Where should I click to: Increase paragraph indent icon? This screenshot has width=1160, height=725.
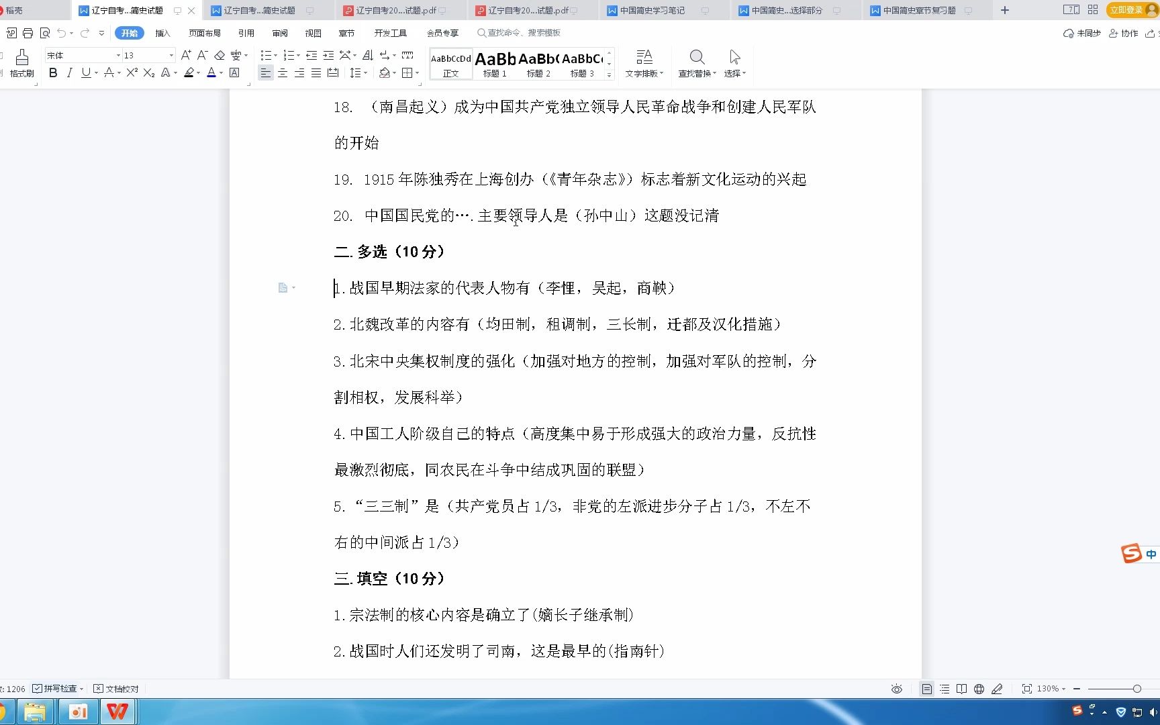coord(328,55)
